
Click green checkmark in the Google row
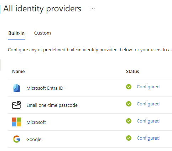[x=129, y=138]
